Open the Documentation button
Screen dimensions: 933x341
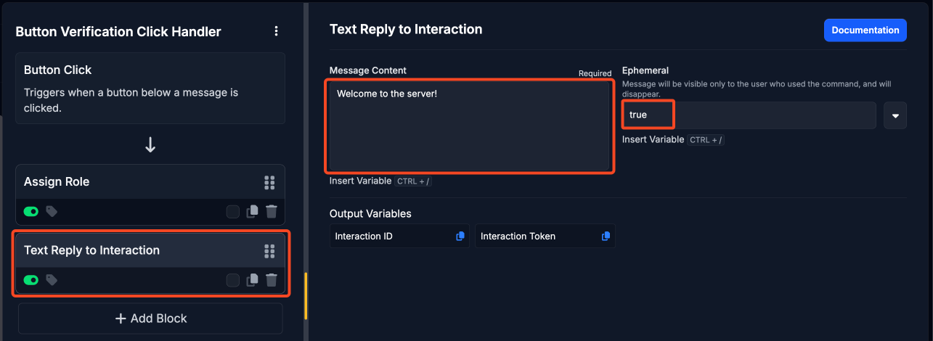click(865, 30)
